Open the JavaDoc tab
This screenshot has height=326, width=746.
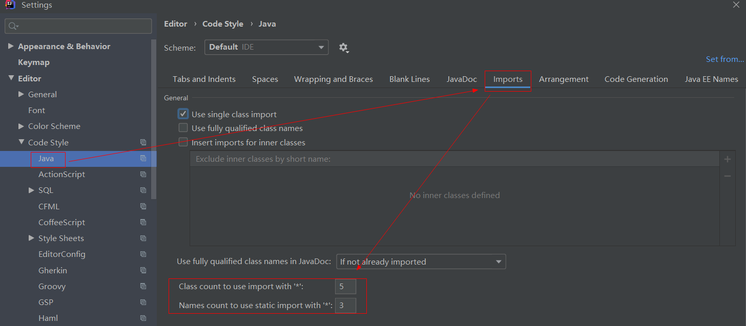pyautogui.click(x=462, y=79)
